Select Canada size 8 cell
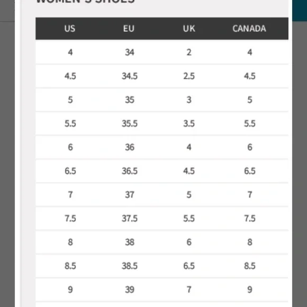The width and height of the screenshot is (307, 307). (250, 242)
